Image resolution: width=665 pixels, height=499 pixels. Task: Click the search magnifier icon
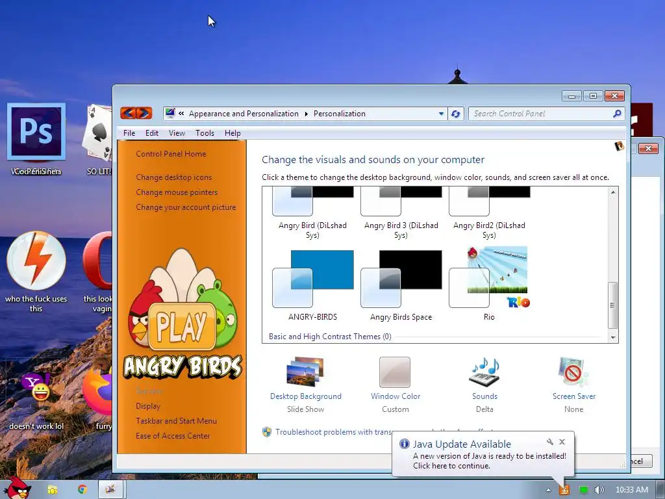[617, 113]
